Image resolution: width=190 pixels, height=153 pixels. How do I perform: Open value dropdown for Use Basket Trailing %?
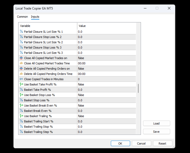coord(107,116)
